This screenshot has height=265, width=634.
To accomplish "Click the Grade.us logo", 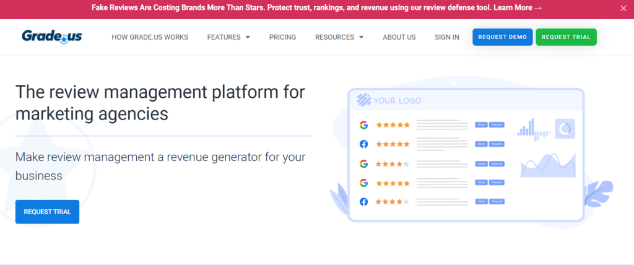I will point(52,37).
